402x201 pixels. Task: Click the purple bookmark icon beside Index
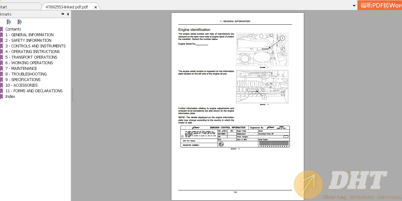click(x=1, y=97)
